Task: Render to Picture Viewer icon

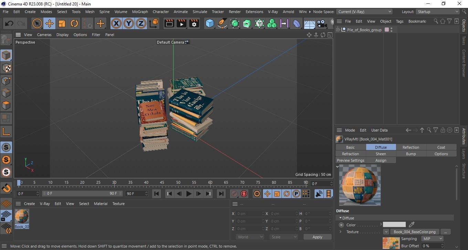Action: click(x=182, y=24)
